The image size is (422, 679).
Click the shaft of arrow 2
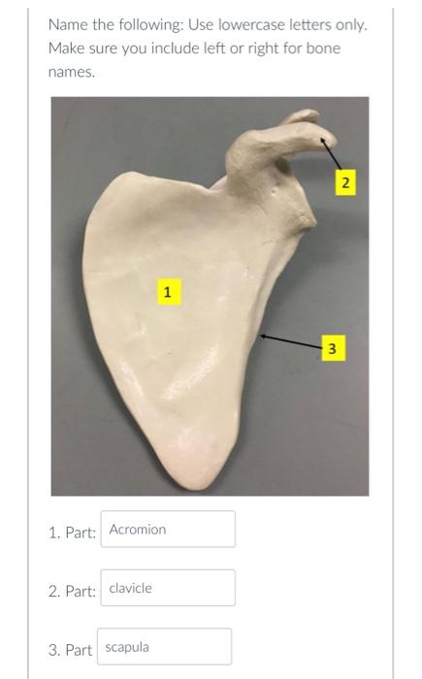[x=332, y=154]
